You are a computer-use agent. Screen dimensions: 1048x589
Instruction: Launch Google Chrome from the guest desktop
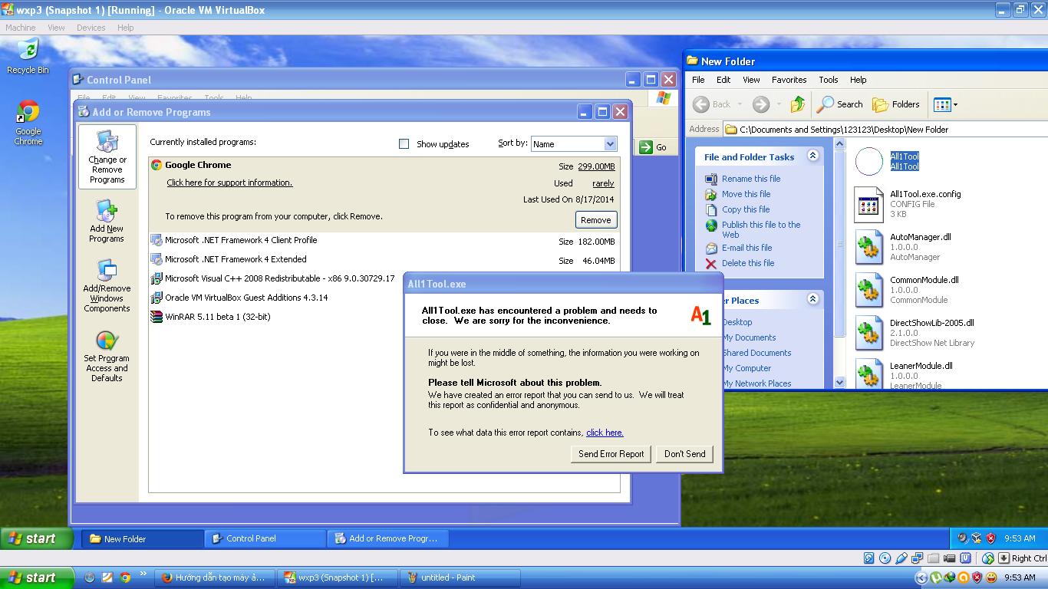pos(28,123)
